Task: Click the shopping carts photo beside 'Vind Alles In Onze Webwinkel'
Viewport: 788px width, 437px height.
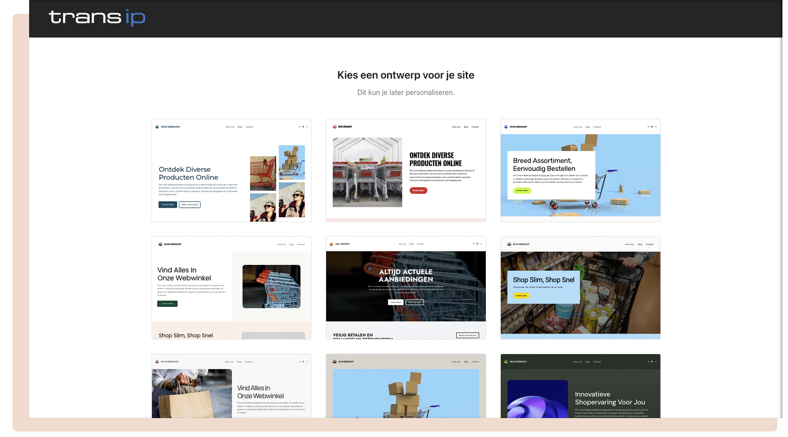Action: coord(271,287)
